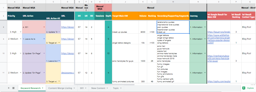Click the 'URL Action #2' header cell
The width and height of the screenshot is (256, 92).
coord(53,16)
